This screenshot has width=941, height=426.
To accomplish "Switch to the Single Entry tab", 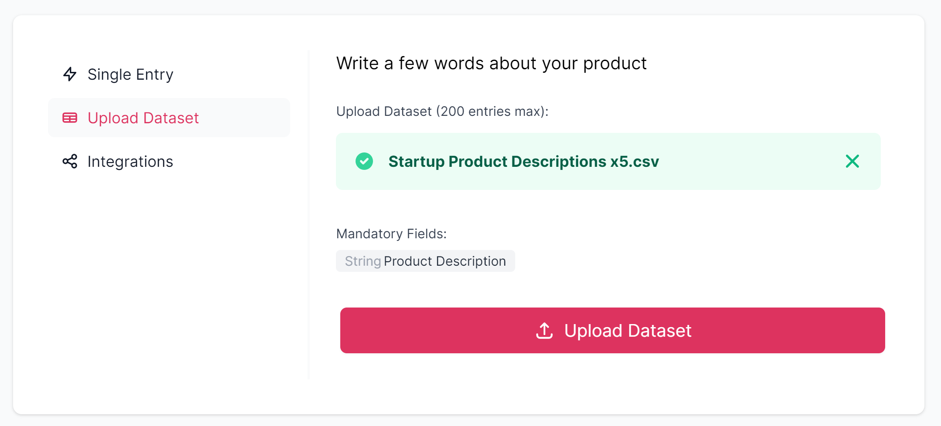I will point(169,74).
